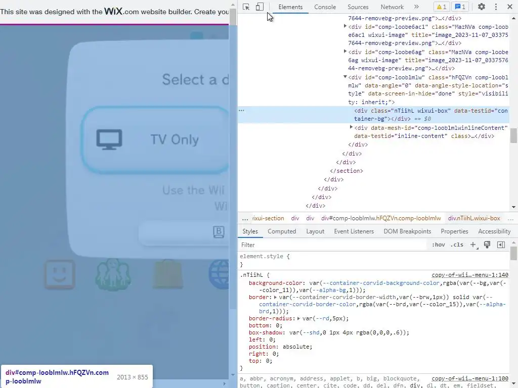Click breadcrumb div.nTiihL.wixui-box
Viewport: 518px width, 388px height.
(x=473, y=218)
